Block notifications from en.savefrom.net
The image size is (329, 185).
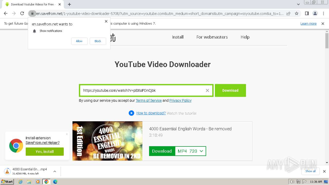click(x=98, y=41)
